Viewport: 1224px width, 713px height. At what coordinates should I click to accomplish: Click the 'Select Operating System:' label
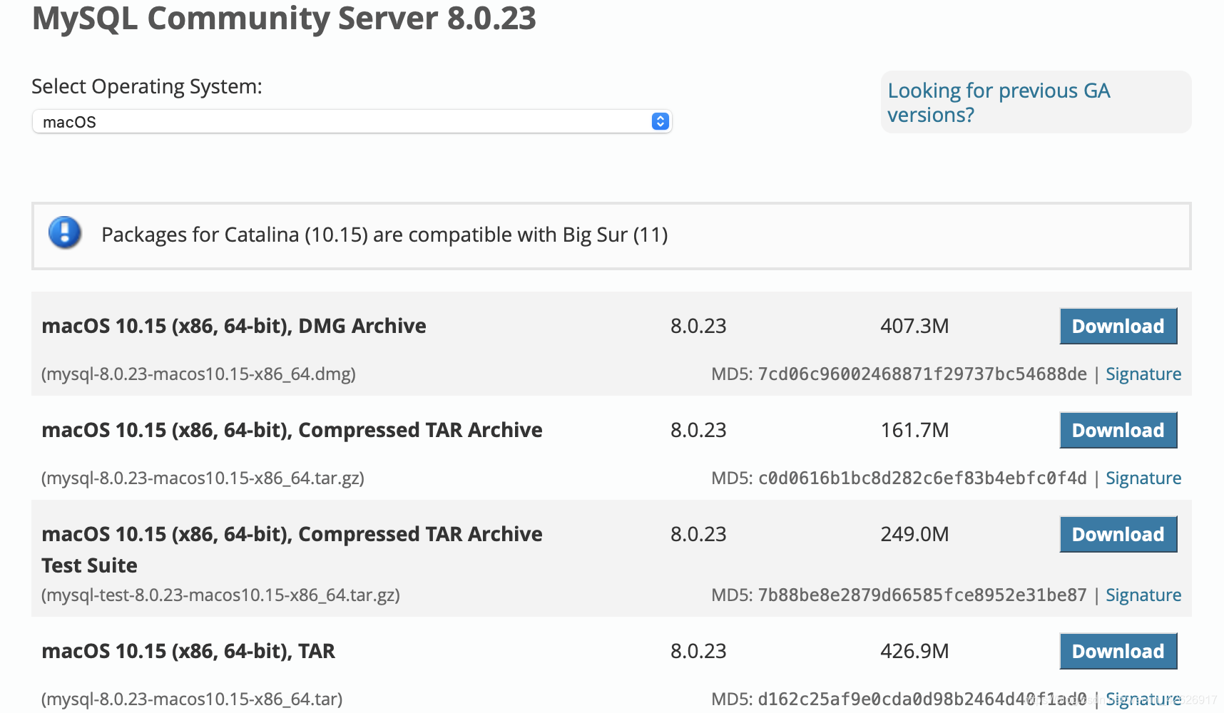[x=147, y=87]
